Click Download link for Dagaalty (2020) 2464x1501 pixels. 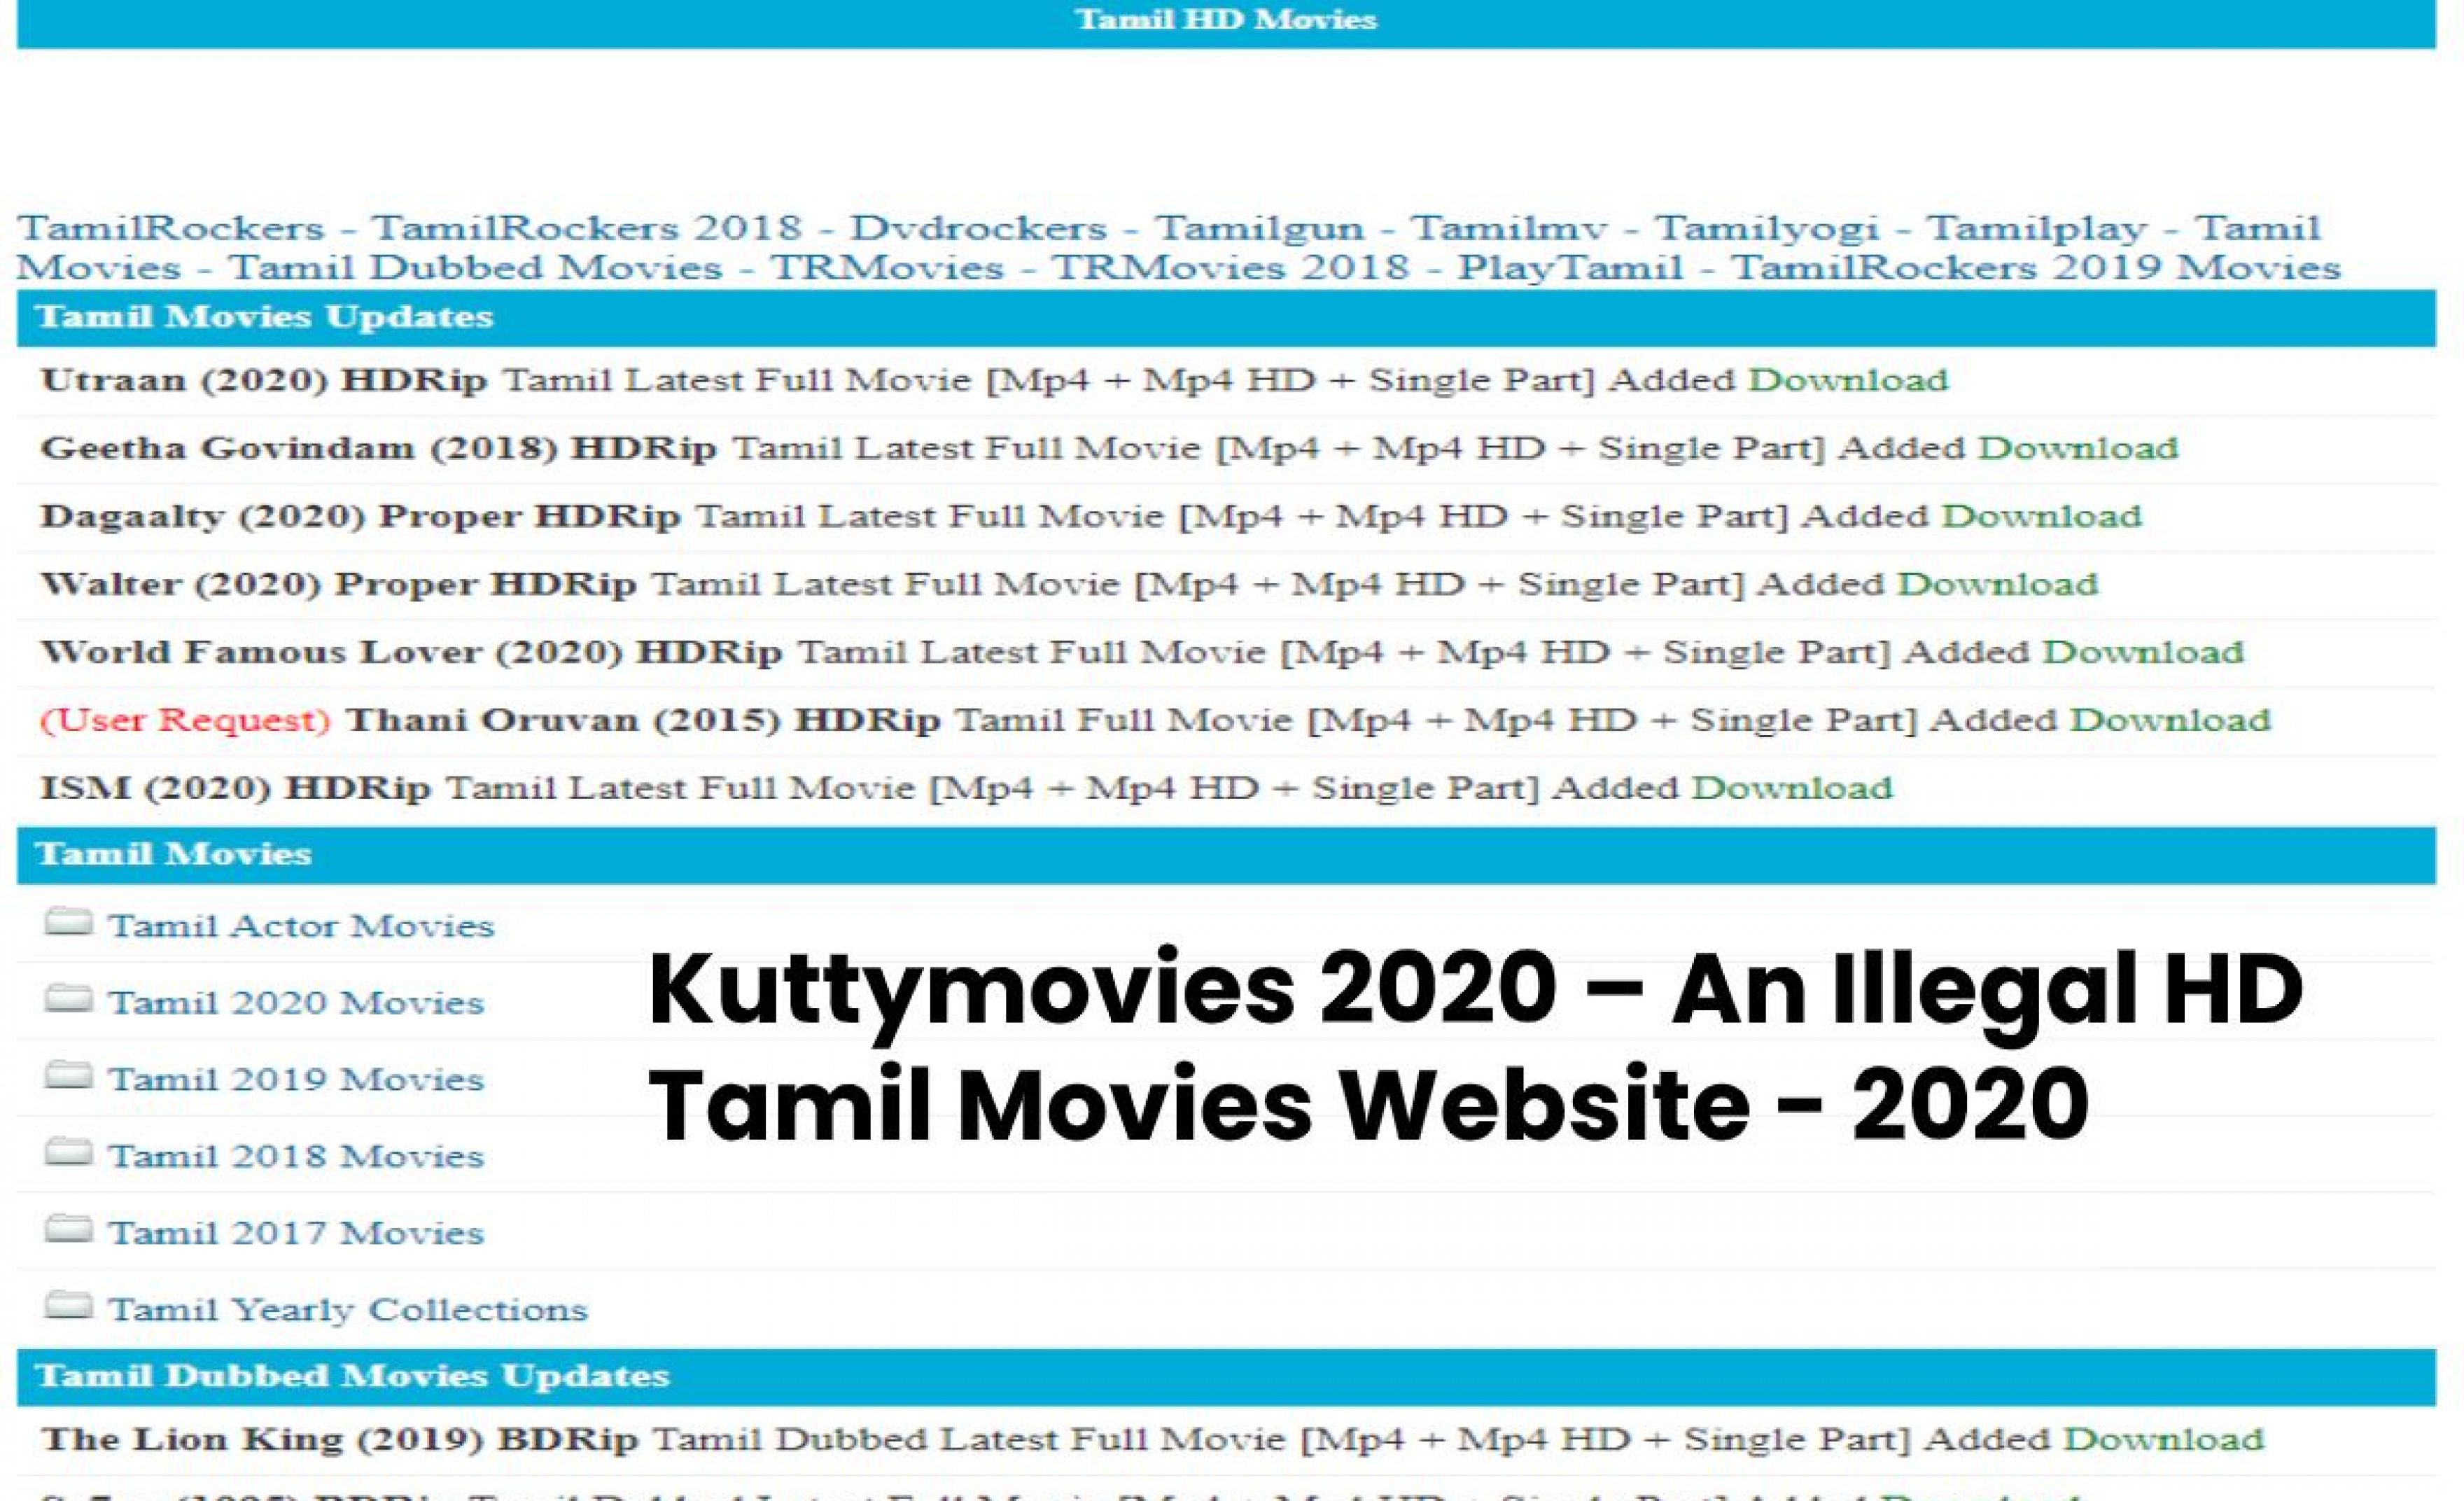[2041, 516]
